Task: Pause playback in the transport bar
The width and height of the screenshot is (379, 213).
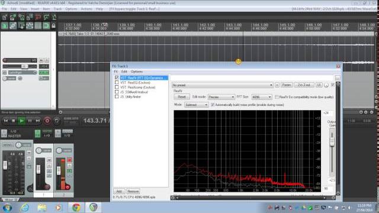Action: [x=30, y=121]
